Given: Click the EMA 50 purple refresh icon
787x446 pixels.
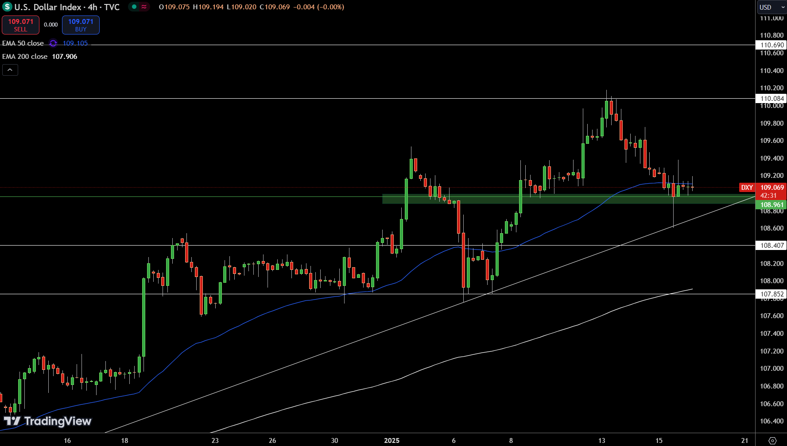Looking at the screenshot, I should coord(53,43).
